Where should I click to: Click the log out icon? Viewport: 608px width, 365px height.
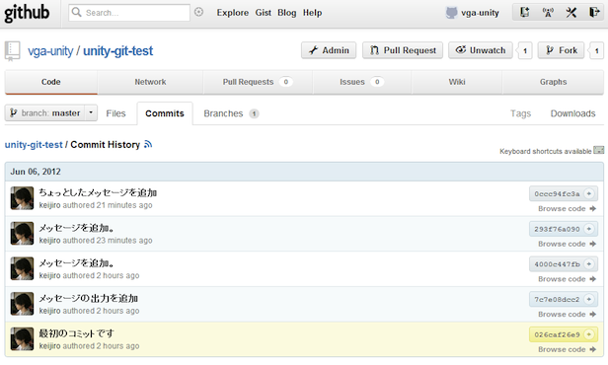click(594, 13)
